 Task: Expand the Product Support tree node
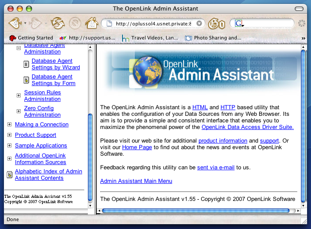(9, 135)
